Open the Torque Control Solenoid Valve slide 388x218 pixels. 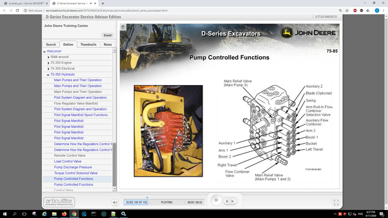76,173
